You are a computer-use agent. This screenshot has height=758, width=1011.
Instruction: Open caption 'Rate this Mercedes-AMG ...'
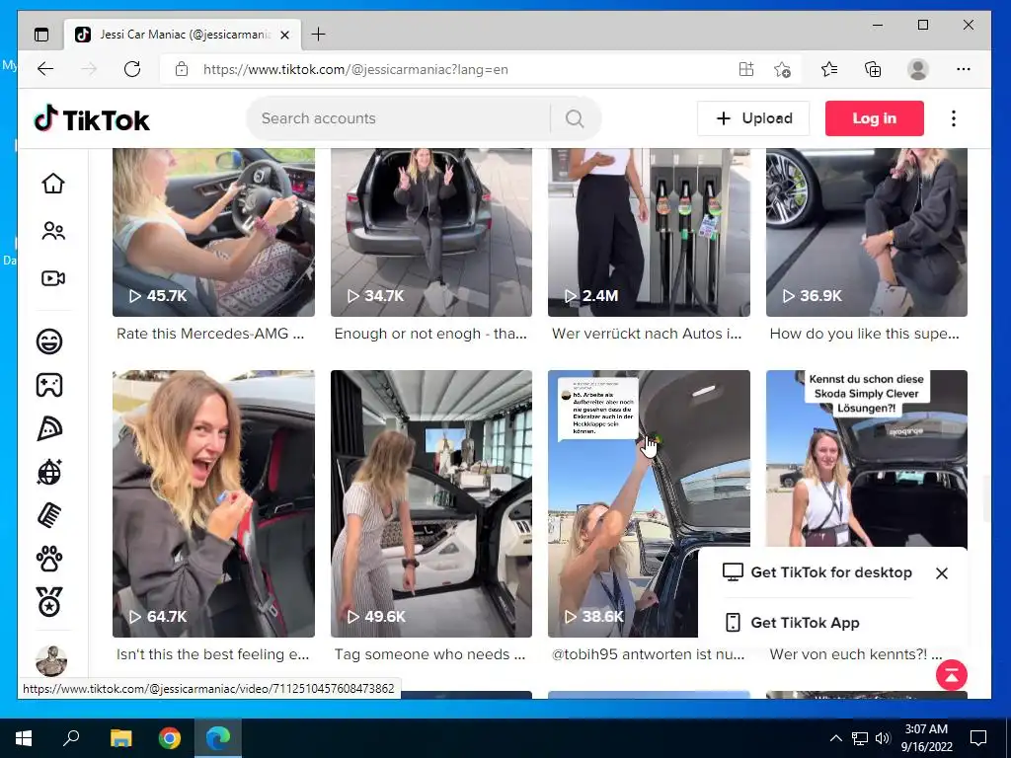(x=210, y=334)
